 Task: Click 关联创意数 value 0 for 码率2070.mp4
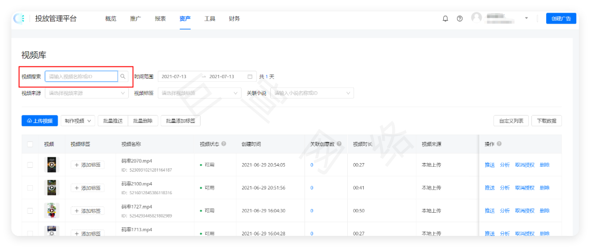pyautogui.click(x=311, y=165)
